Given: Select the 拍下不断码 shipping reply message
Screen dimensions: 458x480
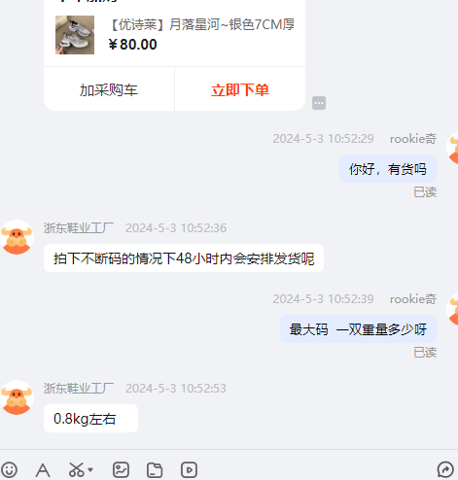Looking at the screenshot, I should [x=184, y=258].
